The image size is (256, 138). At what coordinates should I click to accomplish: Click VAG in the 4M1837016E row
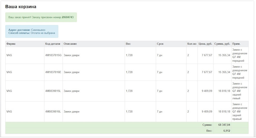(9, 72)
